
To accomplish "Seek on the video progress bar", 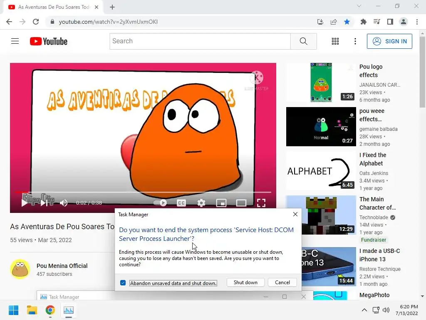I will point(143,192).
